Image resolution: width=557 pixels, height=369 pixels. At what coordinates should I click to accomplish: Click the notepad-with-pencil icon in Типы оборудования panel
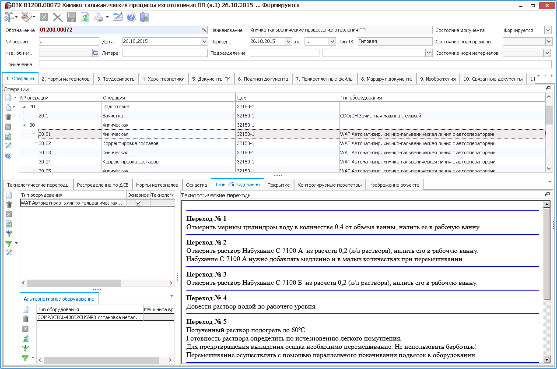click(x=9, y=252)
